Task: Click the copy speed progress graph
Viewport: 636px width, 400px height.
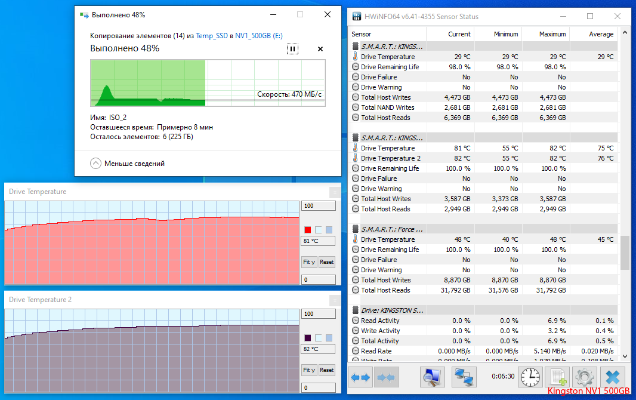Action: click(208, 83)
